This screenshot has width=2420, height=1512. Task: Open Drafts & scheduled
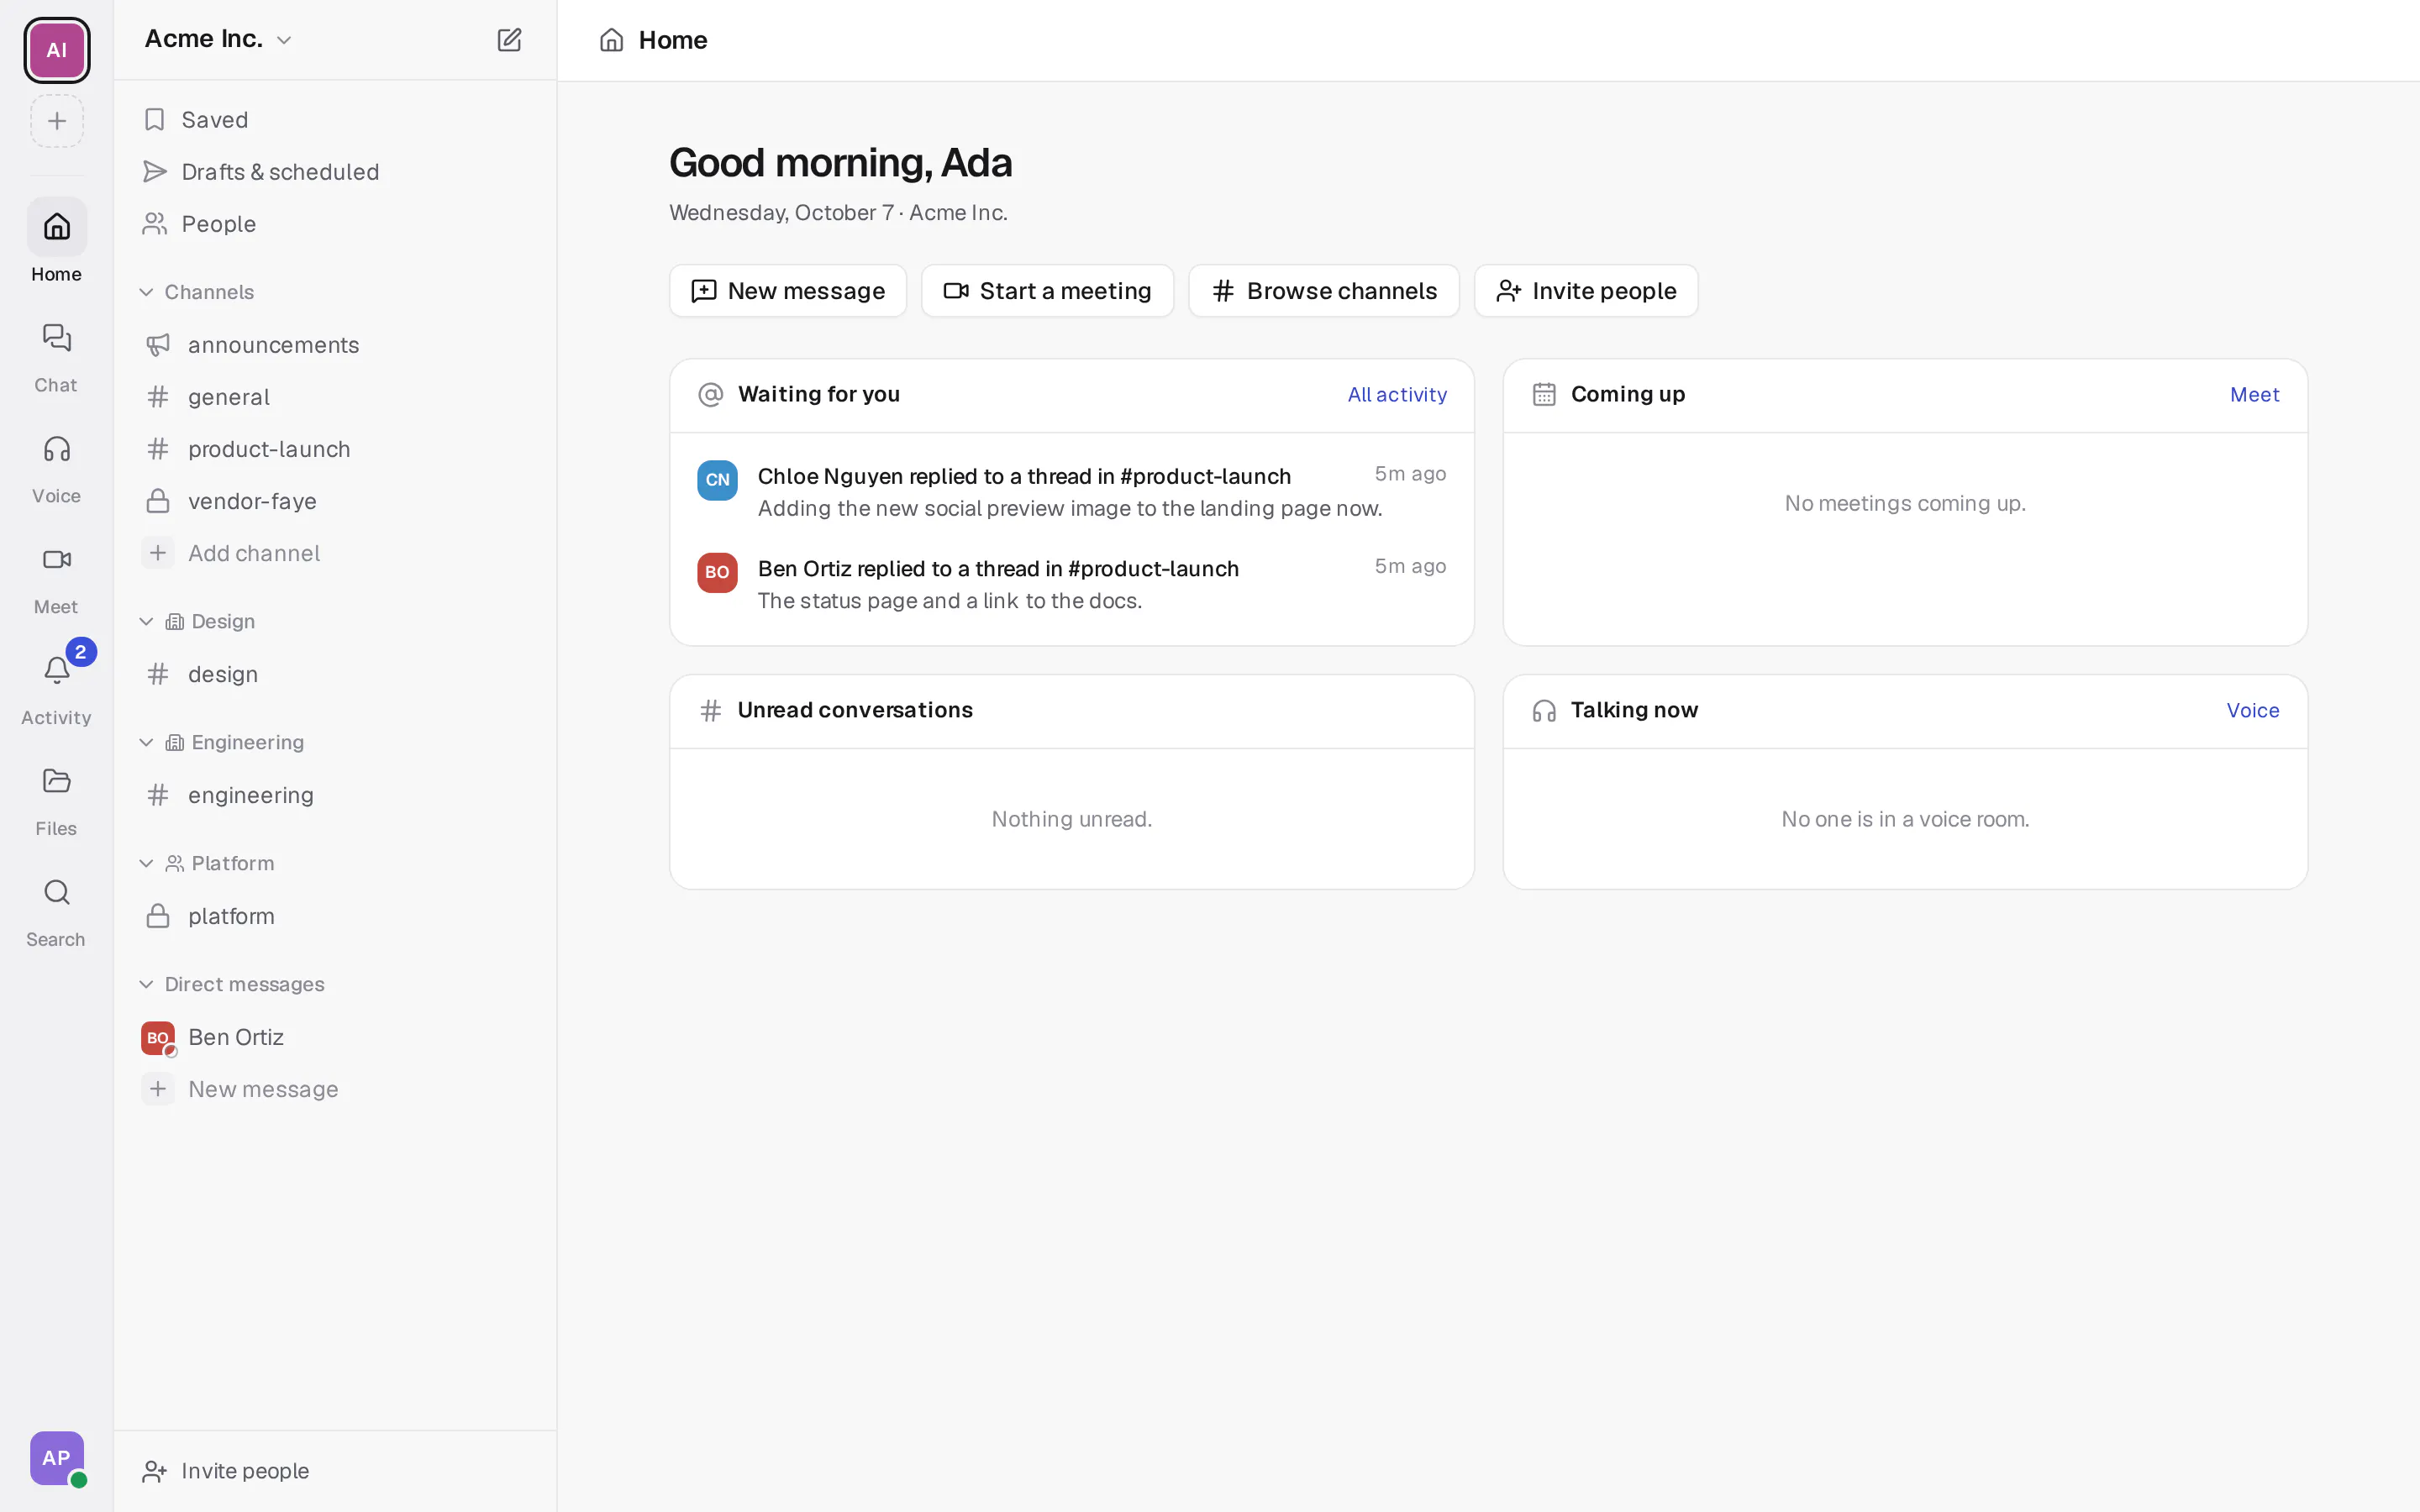tap(335, 171)
